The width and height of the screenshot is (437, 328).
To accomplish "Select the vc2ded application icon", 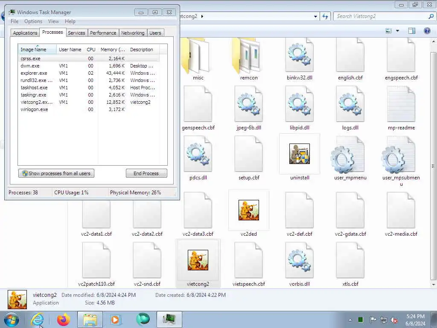I will 249,210.
